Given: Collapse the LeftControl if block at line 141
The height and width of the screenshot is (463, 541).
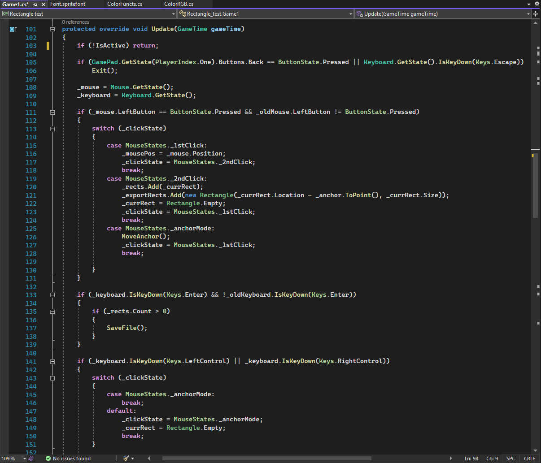Looking at the screenshot, I should [x=52, y=361].
